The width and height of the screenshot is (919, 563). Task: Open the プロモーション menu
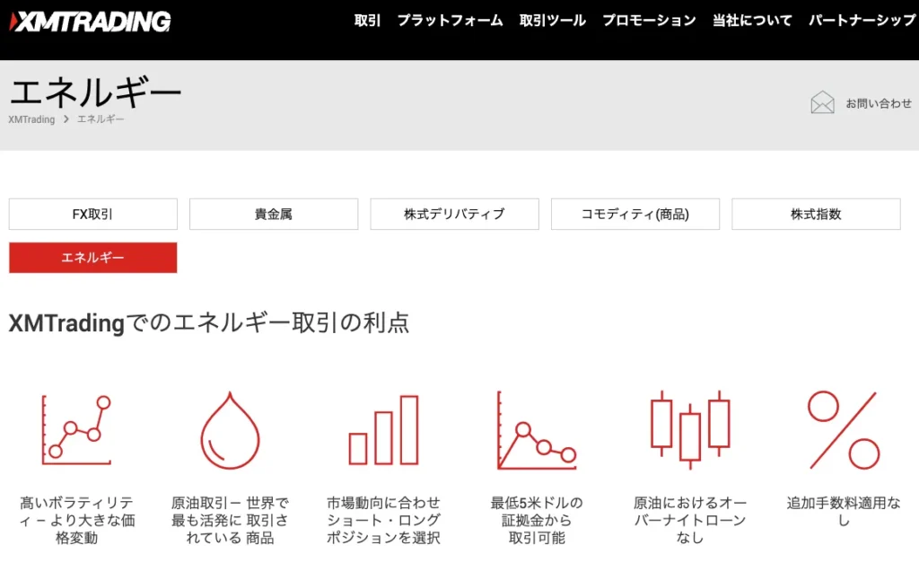pyautogui.click(x=650, y=21)
